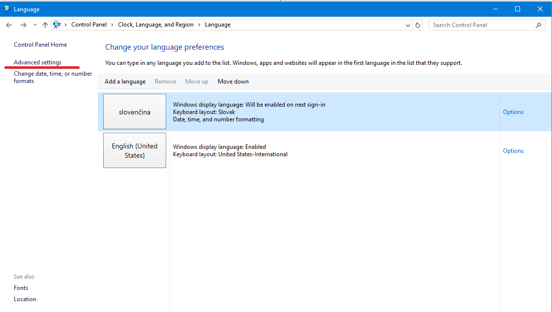Click Add a language

(x=125, y=82)
